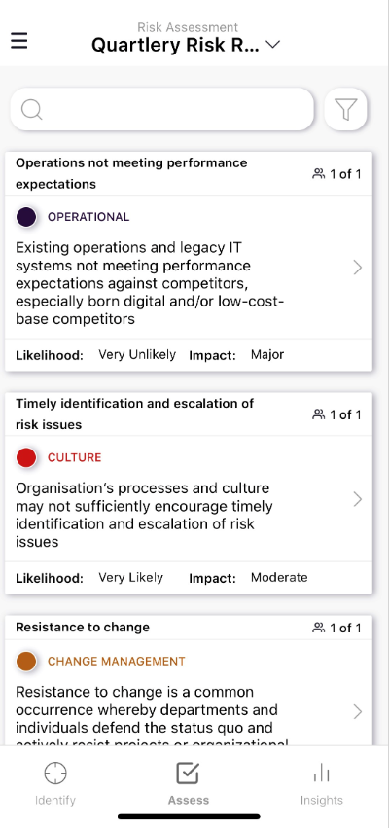Open the Insights bar chart tab
Viewport: 389px width, 828px height.
point(322,774)
